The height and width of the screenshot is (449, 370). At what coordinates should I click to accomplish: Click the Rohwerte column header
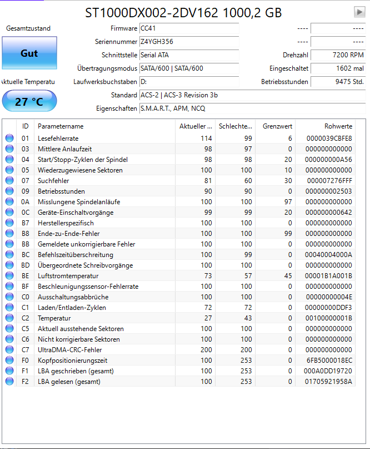click(326, 126)
